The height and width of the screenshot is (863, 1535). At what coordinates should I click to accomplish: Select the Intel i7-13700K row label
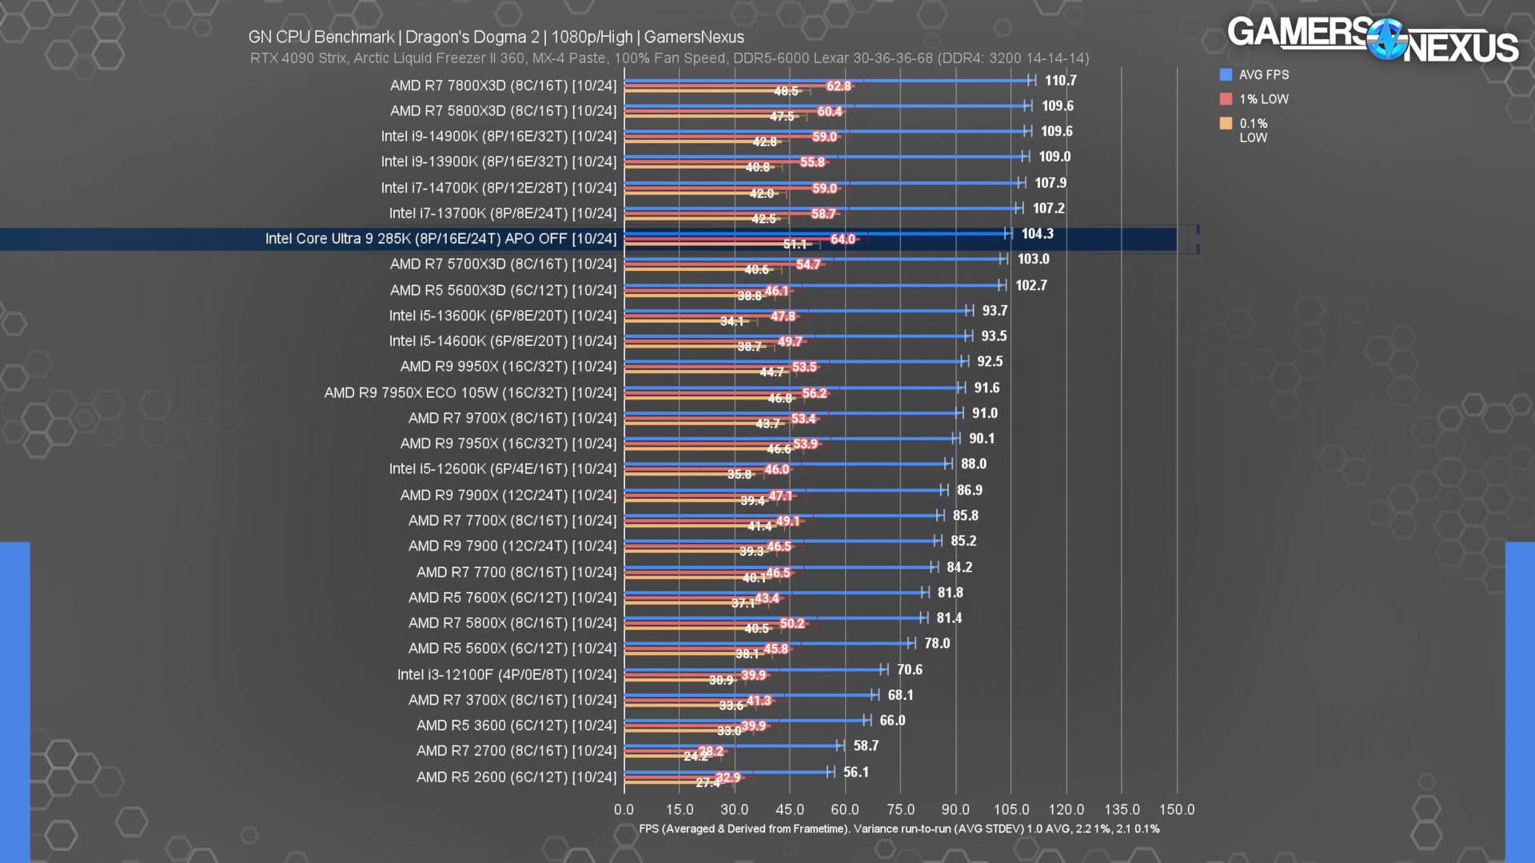503,213
